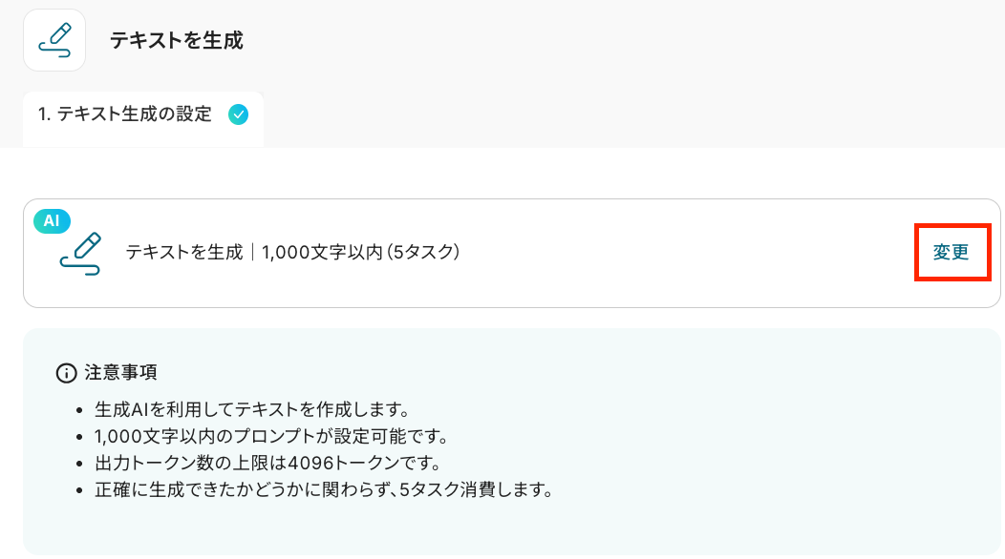Click the note about 1,000文字以内のプロンプト
The width and height of the screenshot is (1005, 559).
point(271,438)
